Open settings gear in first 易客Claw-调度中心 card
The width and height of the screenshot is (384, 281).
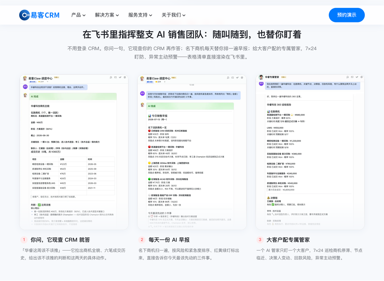click(x=125, y=77)
